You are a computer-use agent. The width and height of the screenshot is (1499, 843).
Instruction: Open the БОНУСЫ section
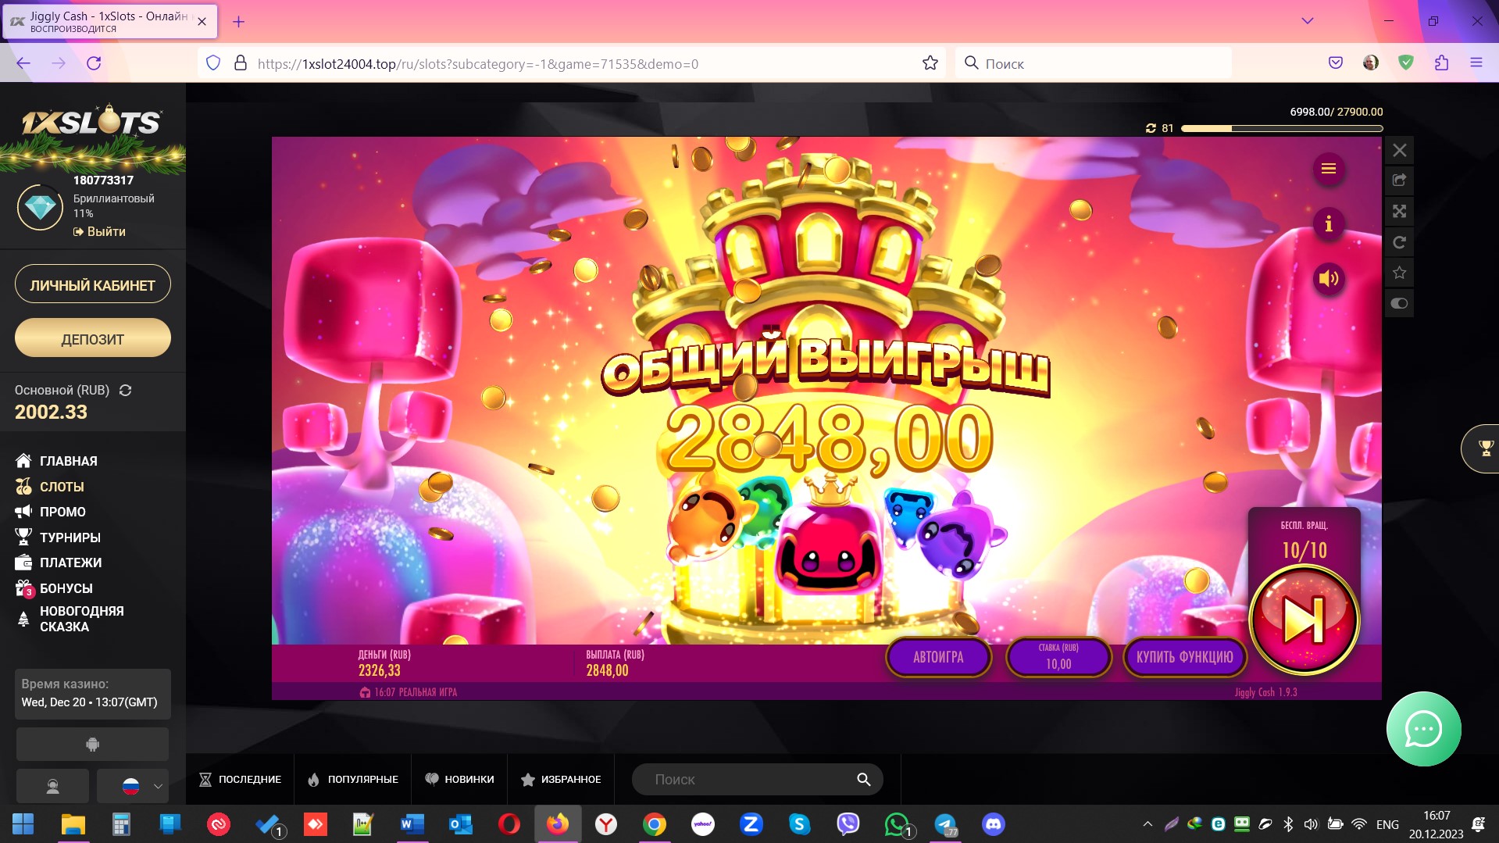[53, 588]
